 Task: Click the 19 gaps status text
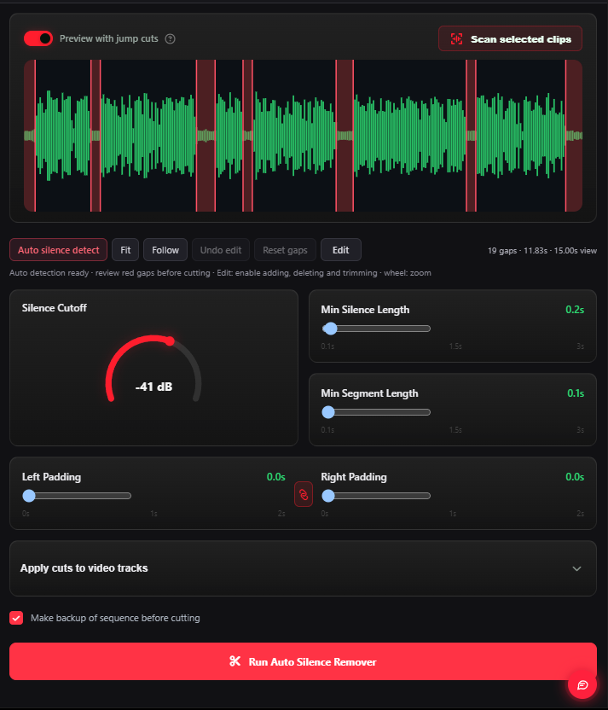point(542,250)
